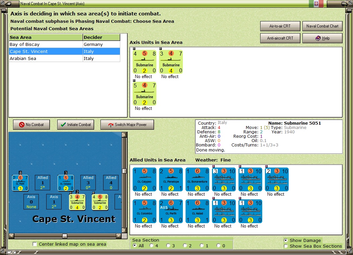Select sea section 2 radio button
This screenshot has height=255, width=353.
click(x=185, y=246)
